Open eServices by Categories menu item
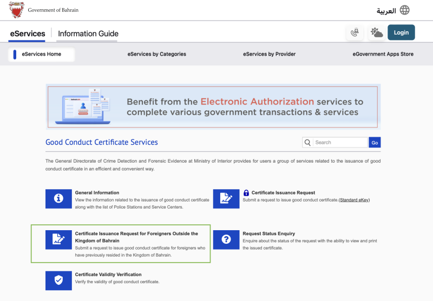Screen dimensions: 433x301 click(x=156, y=54)
